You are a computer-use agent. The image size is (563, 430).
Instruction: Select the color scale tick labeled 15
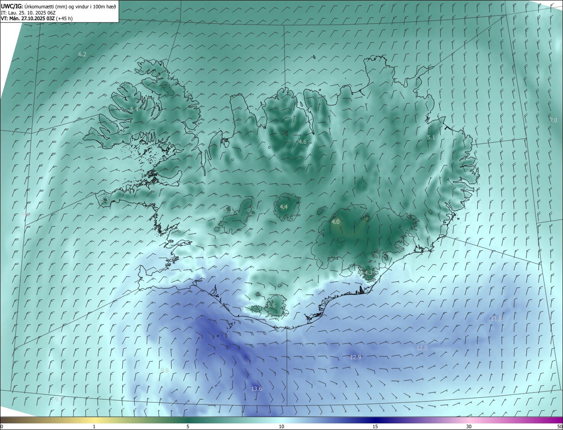coord(375,426)
